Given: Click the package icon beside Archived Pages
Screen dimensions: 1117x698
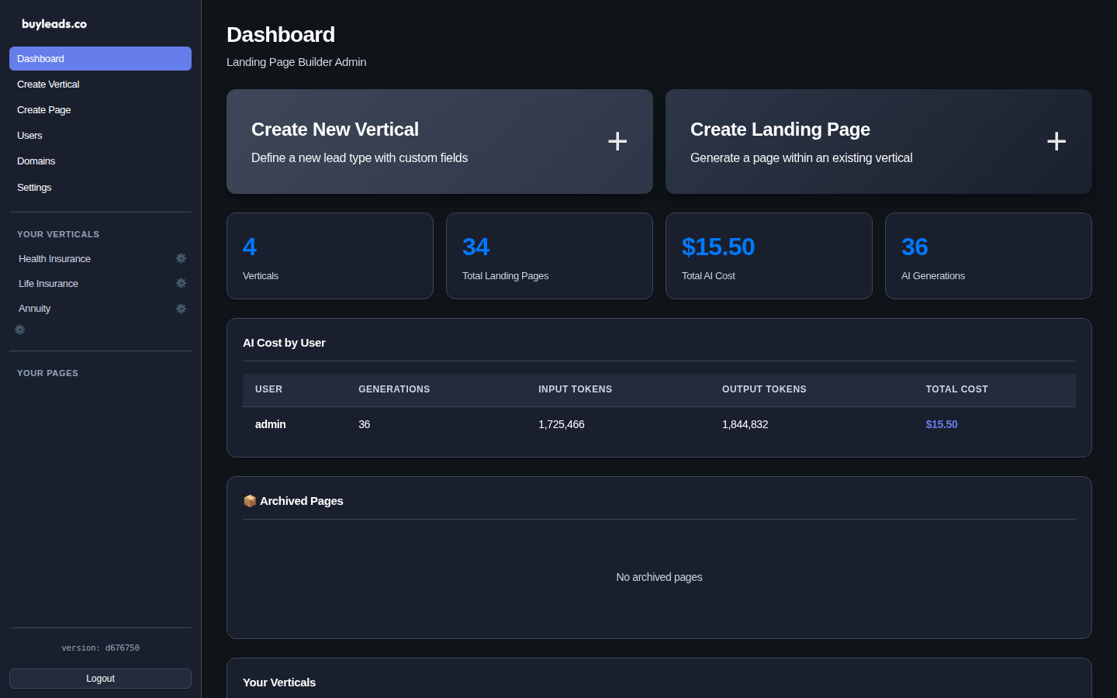Looking at the screenshot, I should point(250,500).
